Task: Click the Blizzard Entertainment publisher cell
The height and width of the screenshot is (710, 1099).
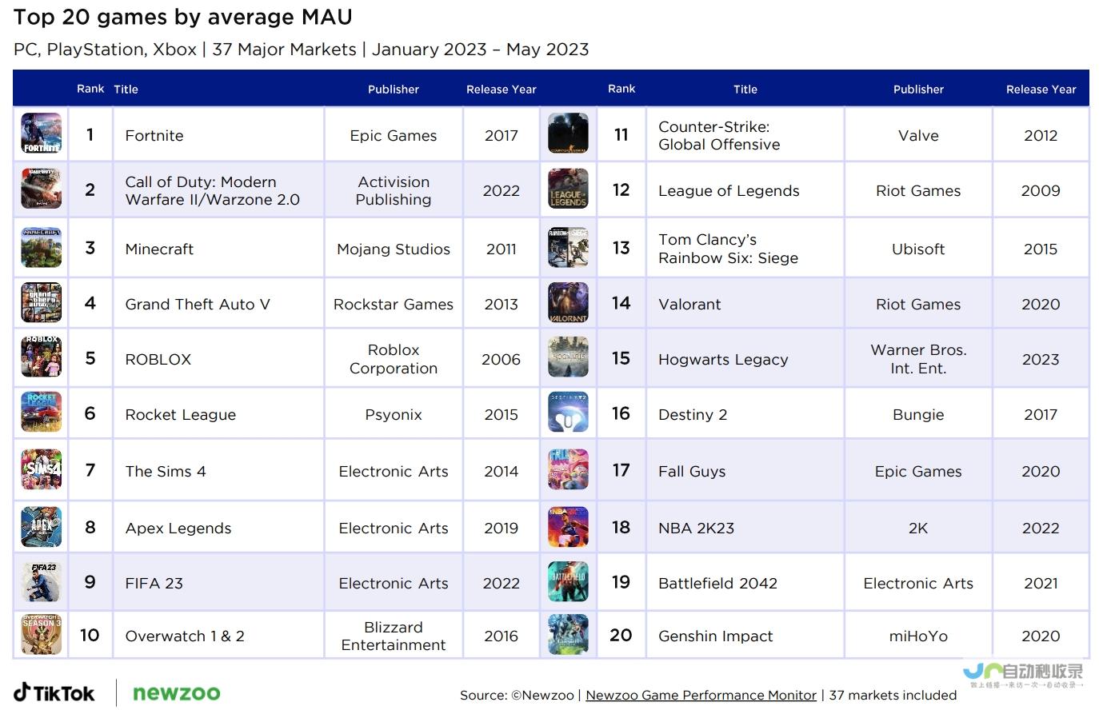Action: coord(394,636)
